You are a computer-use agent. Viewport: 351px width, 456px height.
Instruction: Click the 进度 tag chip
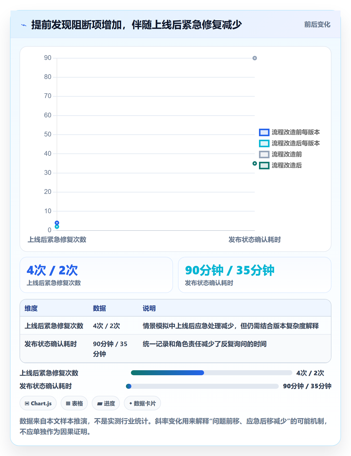click(x=106, y=403)
